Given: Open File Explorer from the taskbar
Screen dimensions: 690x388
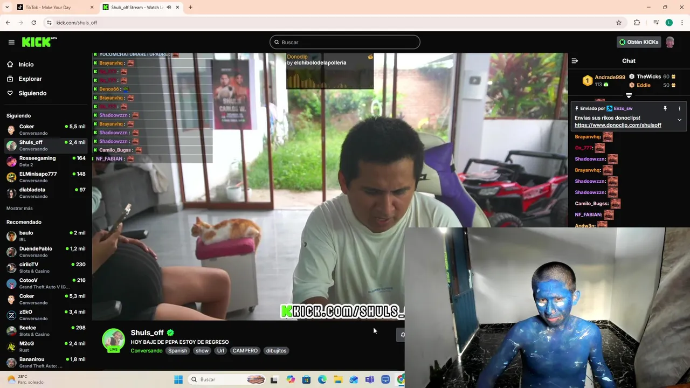Looking at the screenshot, I should [x=338, y=379].
